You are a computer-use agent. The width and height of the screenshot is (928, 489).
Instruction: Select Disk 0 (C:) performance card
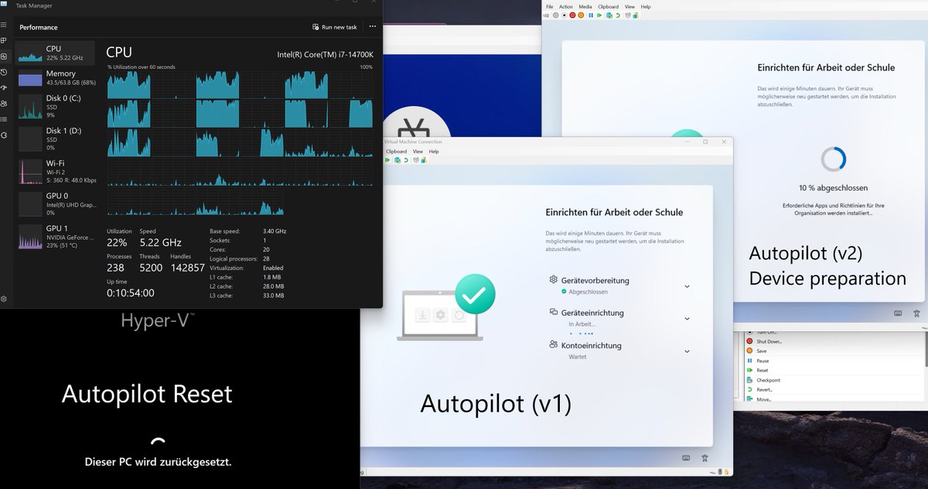pos(56,107)
